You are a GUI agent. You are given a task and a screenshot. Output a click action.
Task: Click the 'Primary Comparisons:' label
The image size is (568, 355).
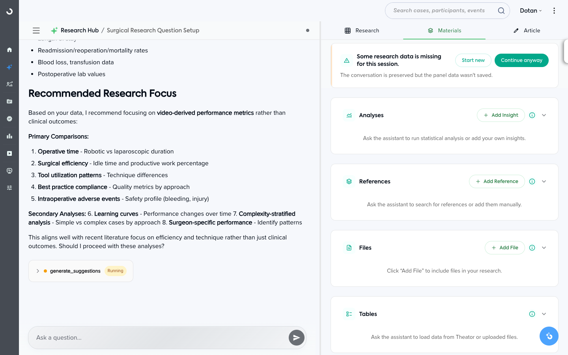pos(58,136)
